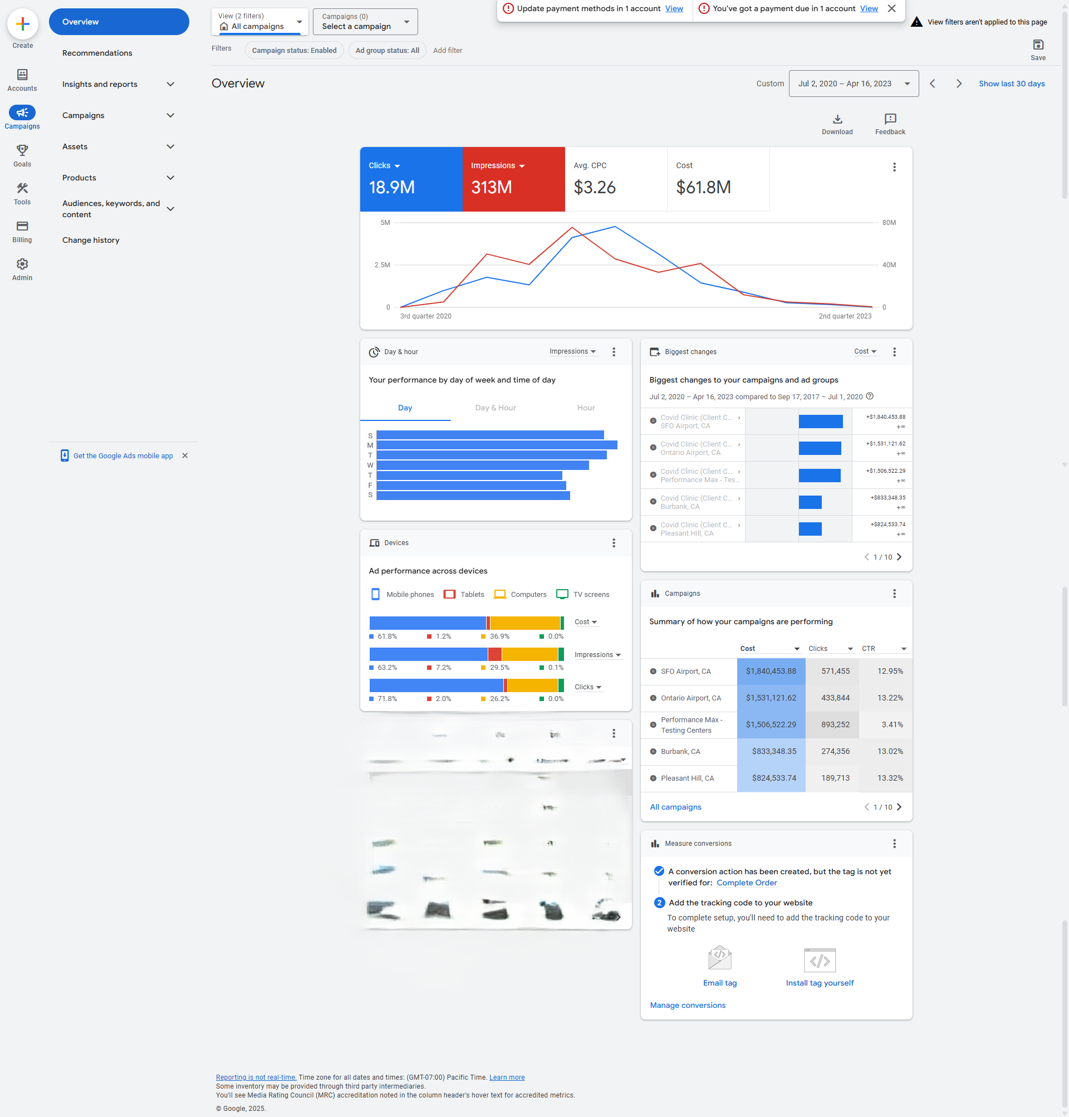Open Change history from the left menu
Image resolution: width=1069 pixels, height=1117 pixels.
[91, 240]
